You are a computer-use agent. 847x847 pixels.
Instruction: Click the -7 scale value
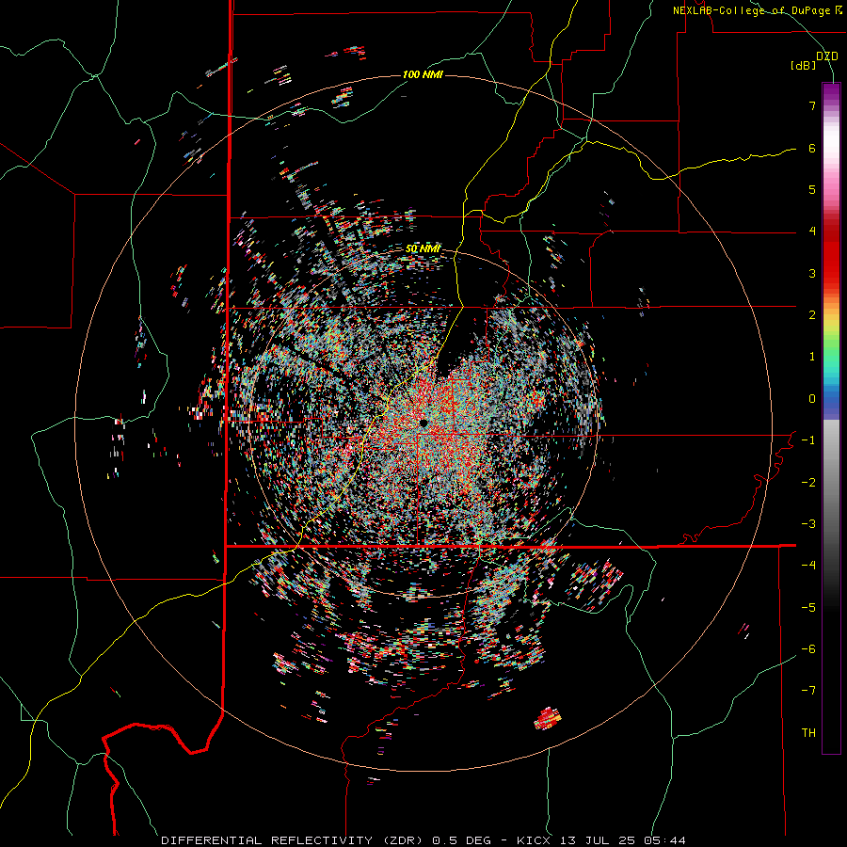tap(808, 691)
